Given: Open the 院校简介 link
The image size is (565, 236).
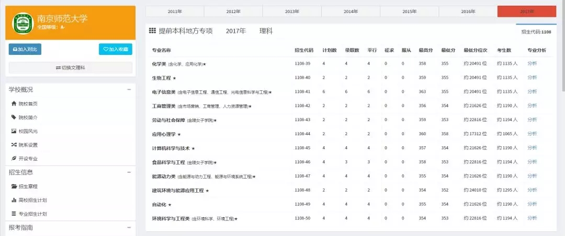Looking at the screenshot, I should 28,117.
